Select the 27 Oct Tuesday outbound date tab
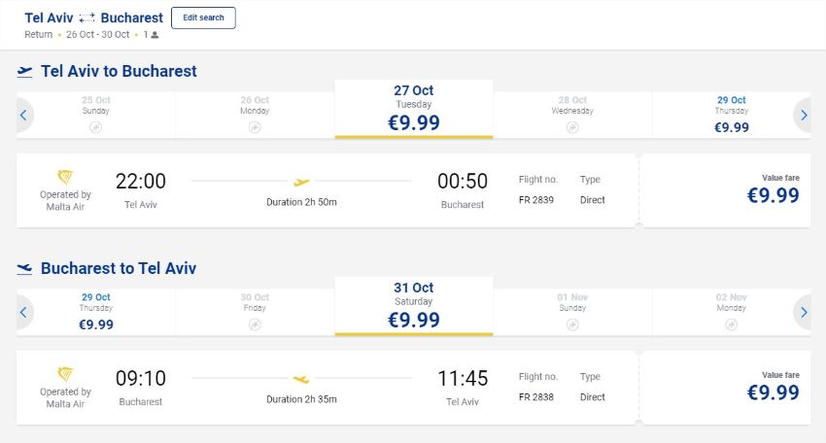This screenshot has width=826, height=443. point(414,109)
